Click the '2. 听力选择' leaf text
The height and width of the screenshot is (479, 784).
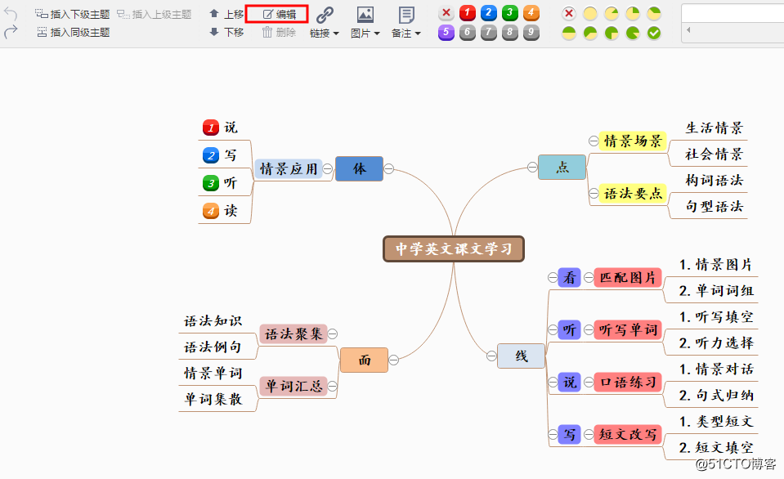pos(716,343)
